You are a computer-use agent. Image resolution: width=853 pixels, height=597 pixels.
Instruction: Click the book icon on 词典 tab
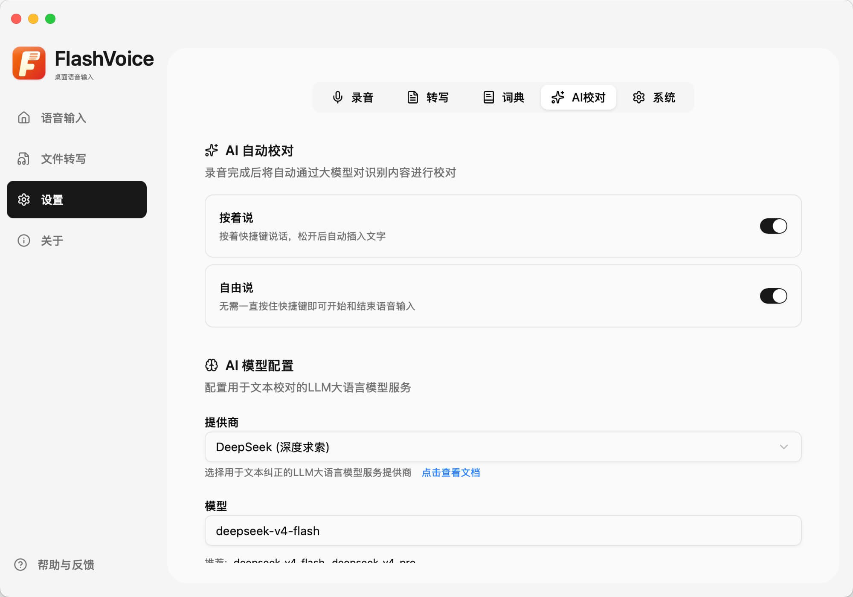coord(488,97)
